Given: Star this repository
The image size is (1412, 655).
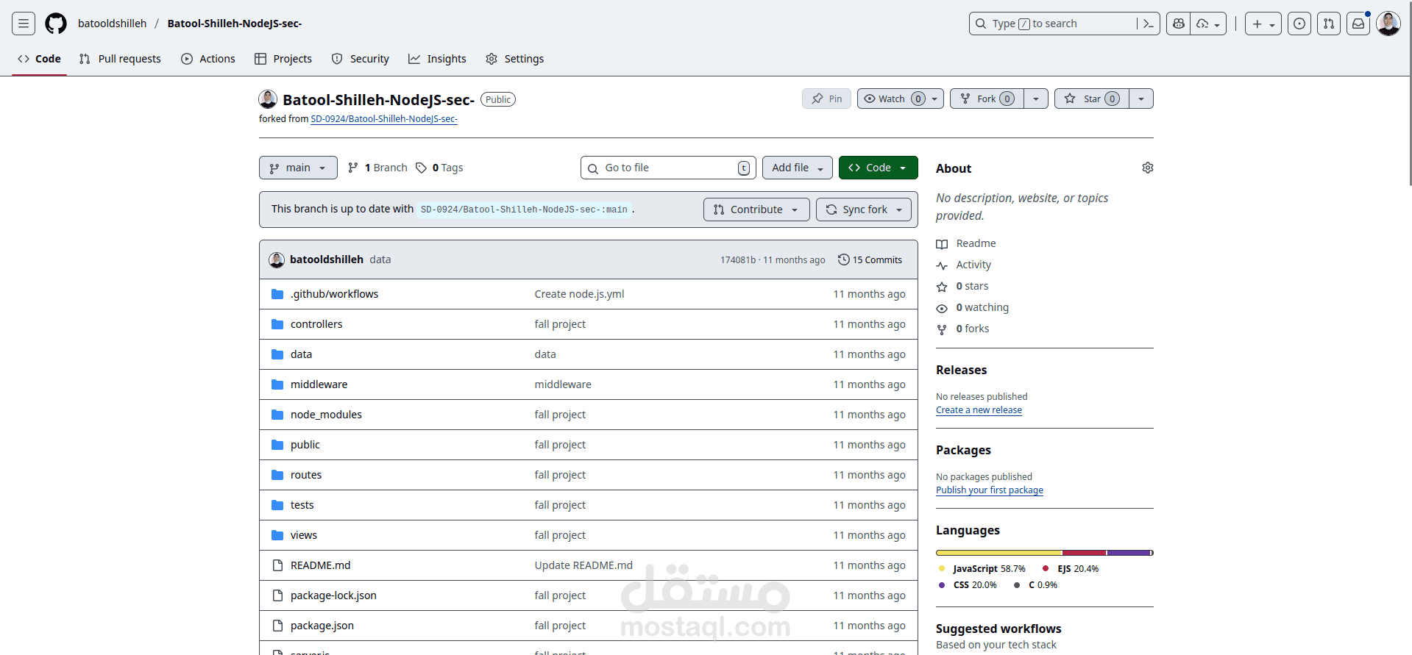Looking at the screenshot, I should click(1092, 99).
